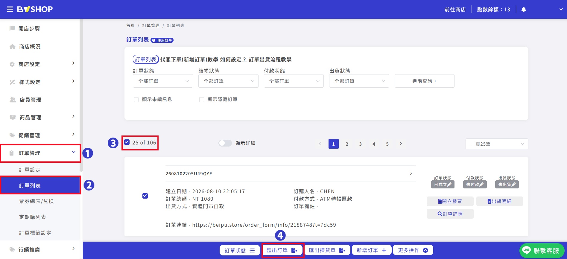Viewport: 567px width, 259px height.
Task: Go to previous page arrow in pagination
Action: point(320,144)
